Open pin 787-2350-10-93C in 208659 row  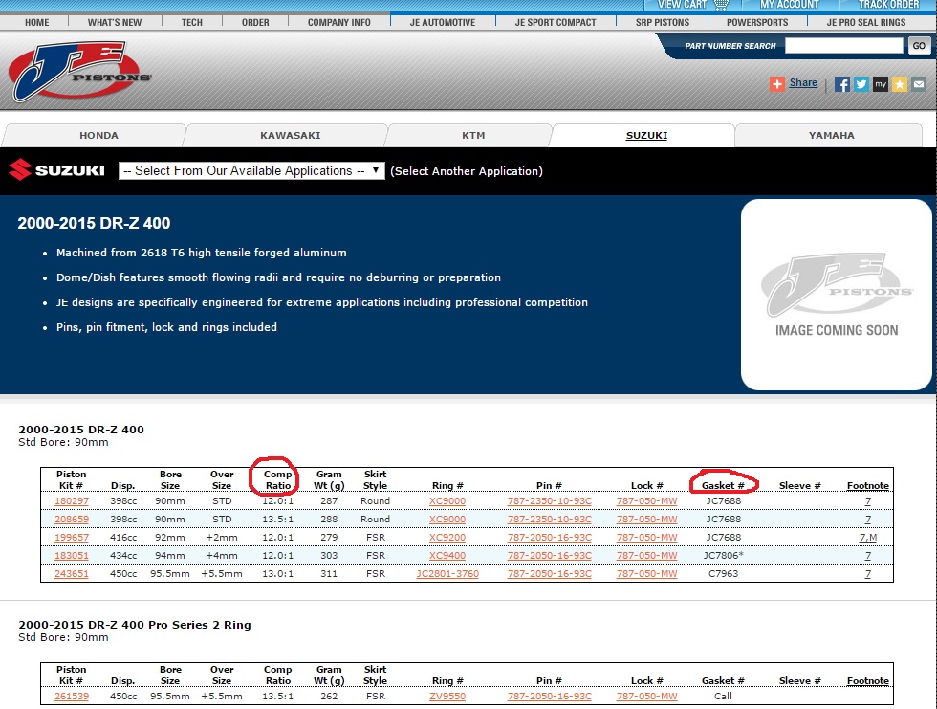549,519
